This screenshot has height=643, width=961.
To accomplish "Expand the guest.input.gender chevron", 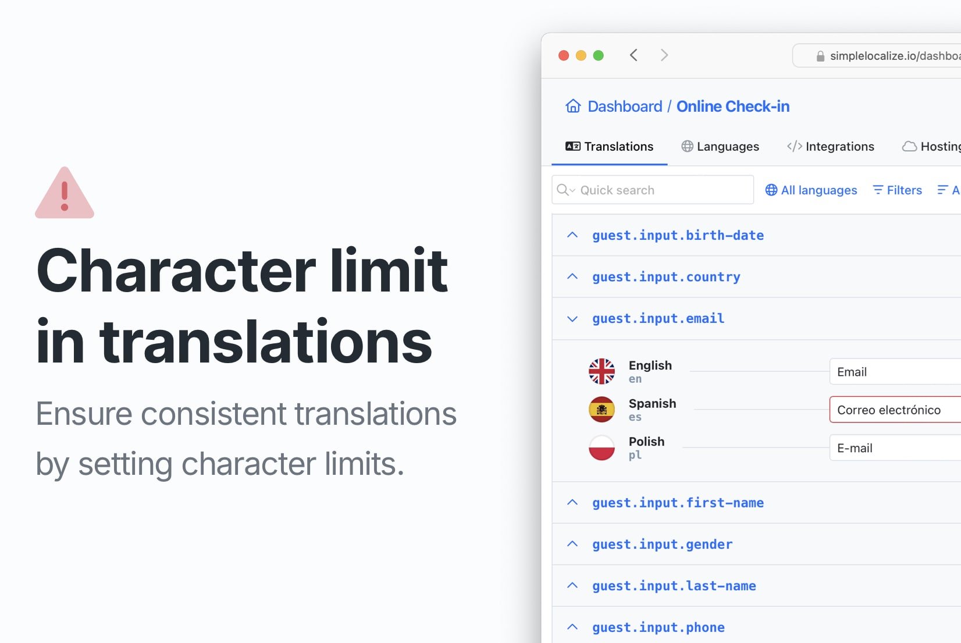I will 572,543.
